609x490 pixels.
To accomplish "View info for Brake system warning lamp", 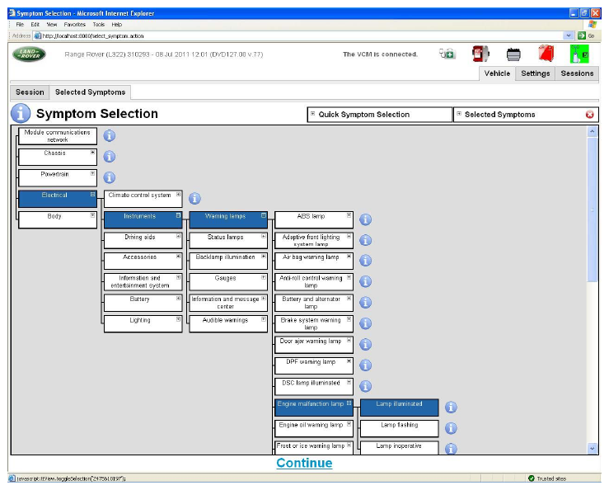I will click(365, 323).
